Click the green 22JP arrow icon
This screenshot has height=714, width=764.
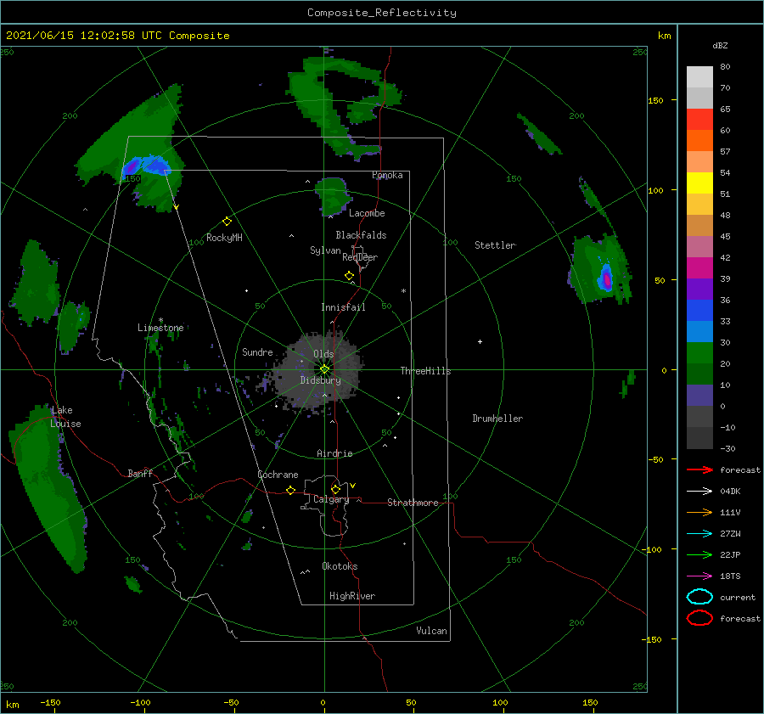(x=699, y=554)
